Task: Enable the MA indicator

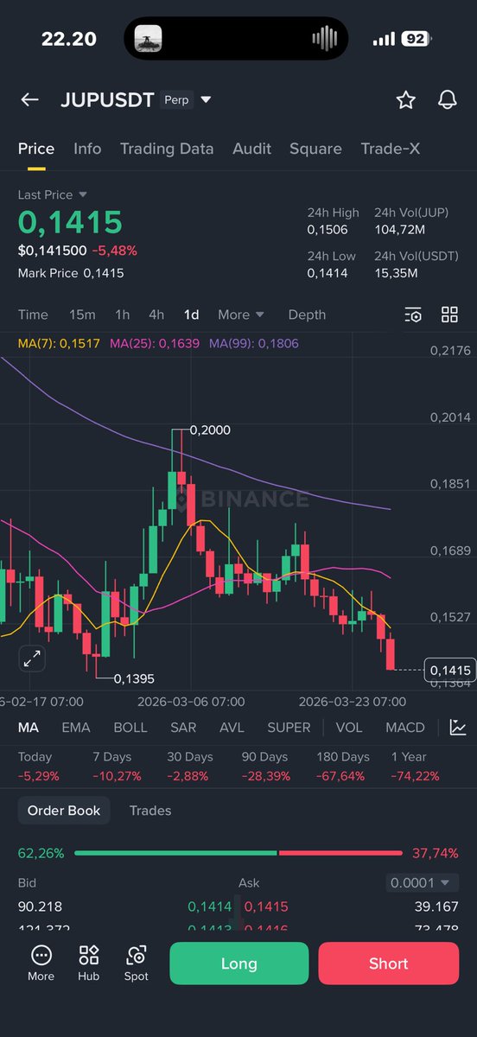Action: (29, 728)
